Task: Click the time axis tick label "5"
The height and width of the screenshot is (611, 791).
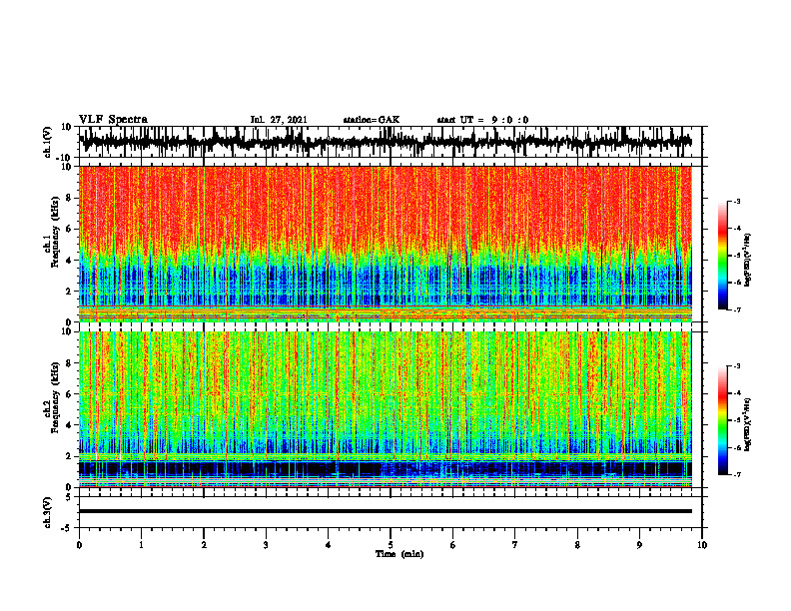Action: click(391, 545)
